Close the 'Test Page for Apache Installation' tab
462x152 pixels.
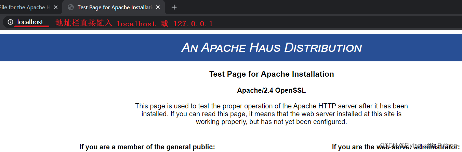(158, 7)
